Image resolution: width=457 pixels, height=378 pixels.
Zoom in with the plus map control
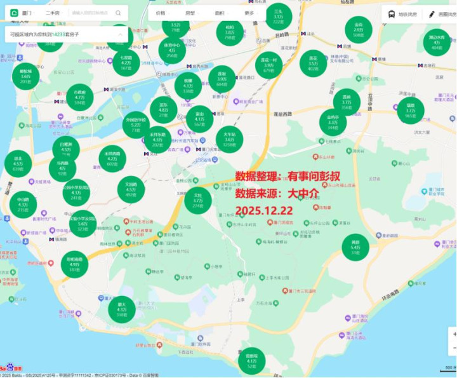(454, 334)
